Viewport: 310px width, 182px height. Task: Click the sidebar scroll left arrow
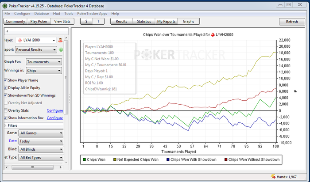(x=7, y=167)
